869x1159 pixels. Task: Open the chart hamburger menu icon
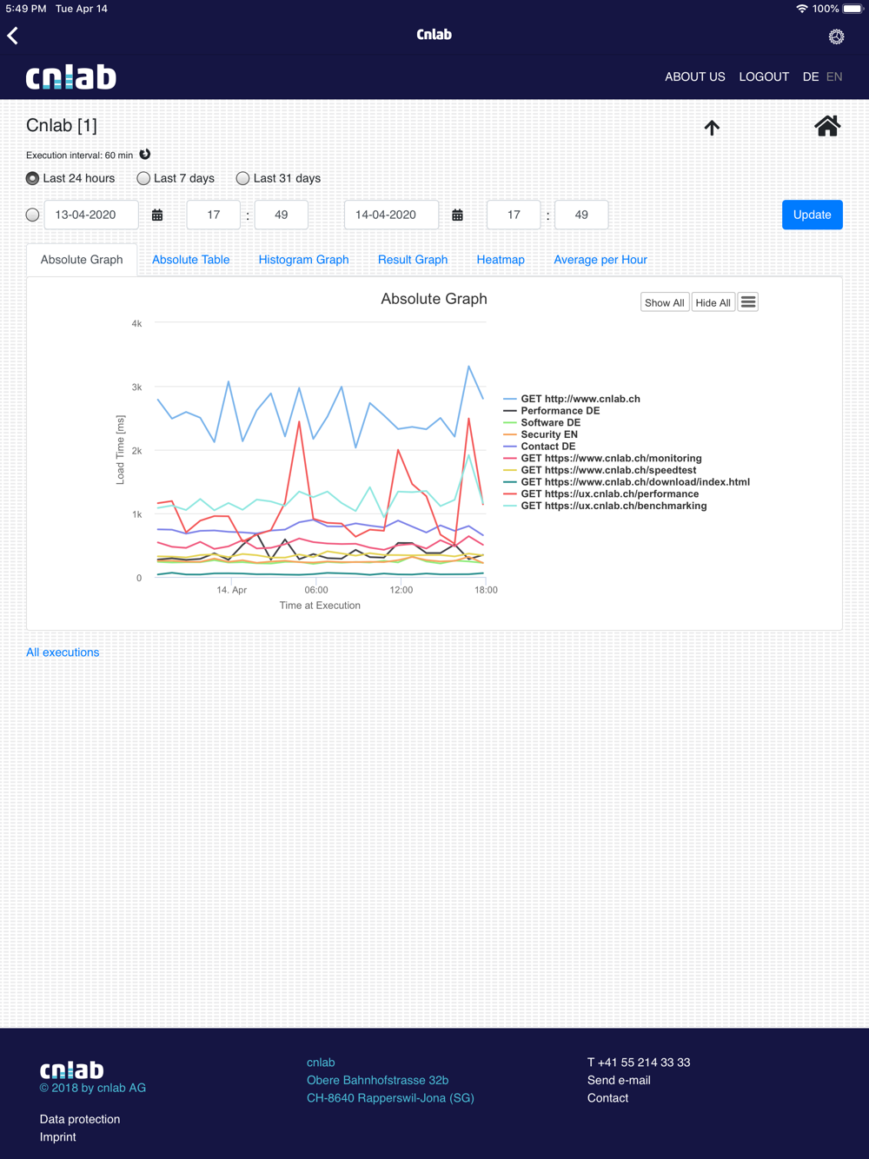pos(748,302)
